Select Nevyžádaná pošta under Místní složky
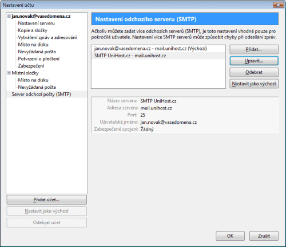The image size is (286, 247). tap(37, 87)
